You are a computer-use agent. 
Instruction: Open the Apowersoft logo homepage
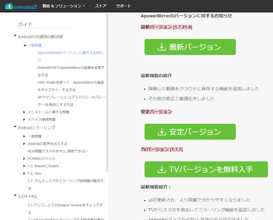click(21, 6)
